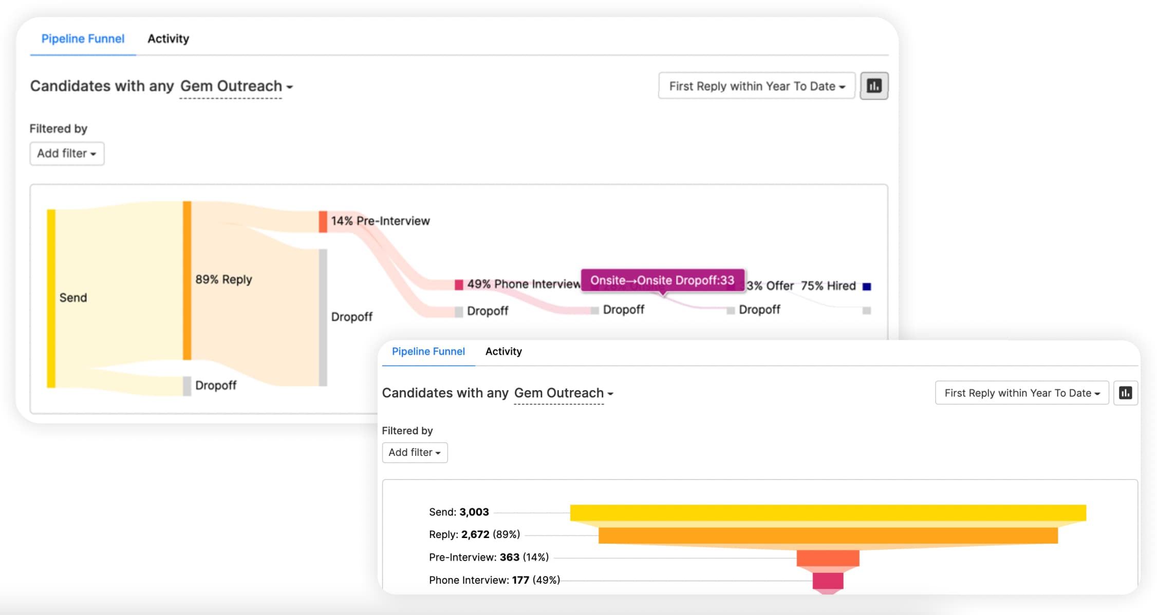This screenshot has width=1157, height=615.
Task: Click the yellow Send funnel bar
Action: [827, 512]
